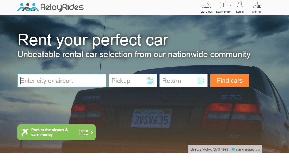Click the airplane icon in green banner
289x164 pixels.
click(x=24, y=132)
